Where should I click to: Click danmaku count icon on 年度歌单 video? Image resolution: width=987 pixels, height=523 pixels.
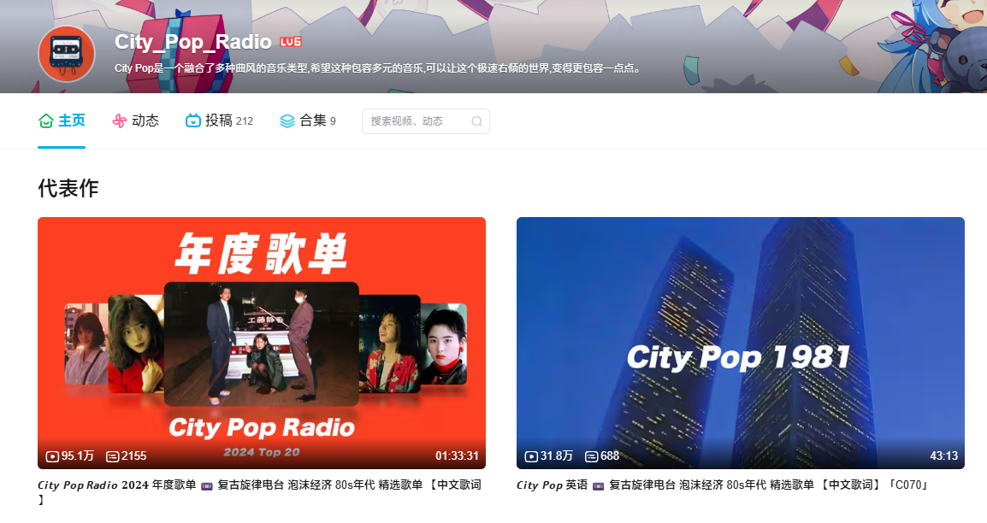pos(112,456)
